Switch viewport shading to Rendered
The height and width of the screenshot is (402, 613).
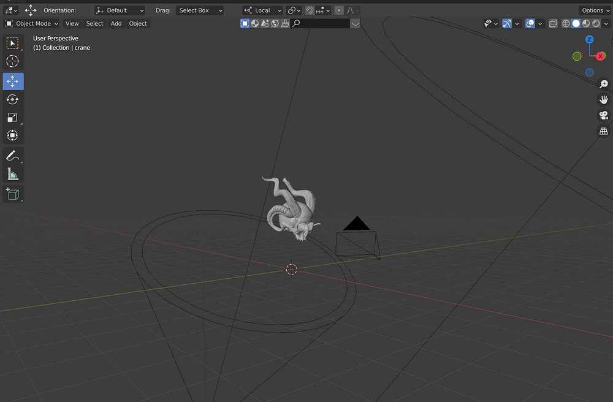[596, 23]
